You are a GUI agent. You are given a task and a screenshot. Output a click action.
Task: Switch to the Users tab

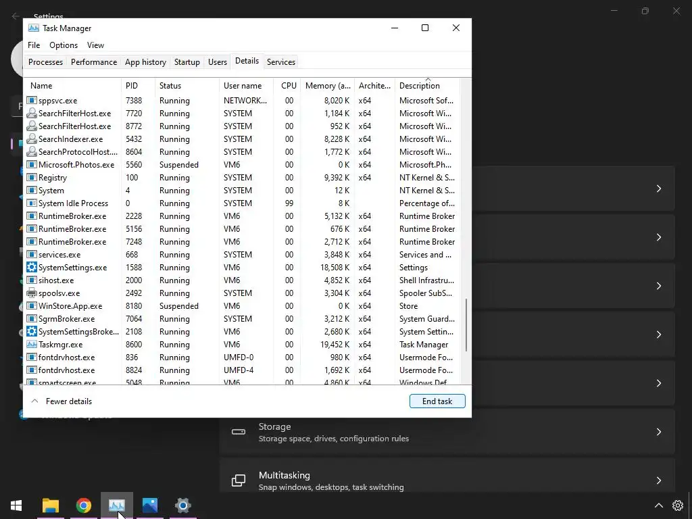[218, 61]
